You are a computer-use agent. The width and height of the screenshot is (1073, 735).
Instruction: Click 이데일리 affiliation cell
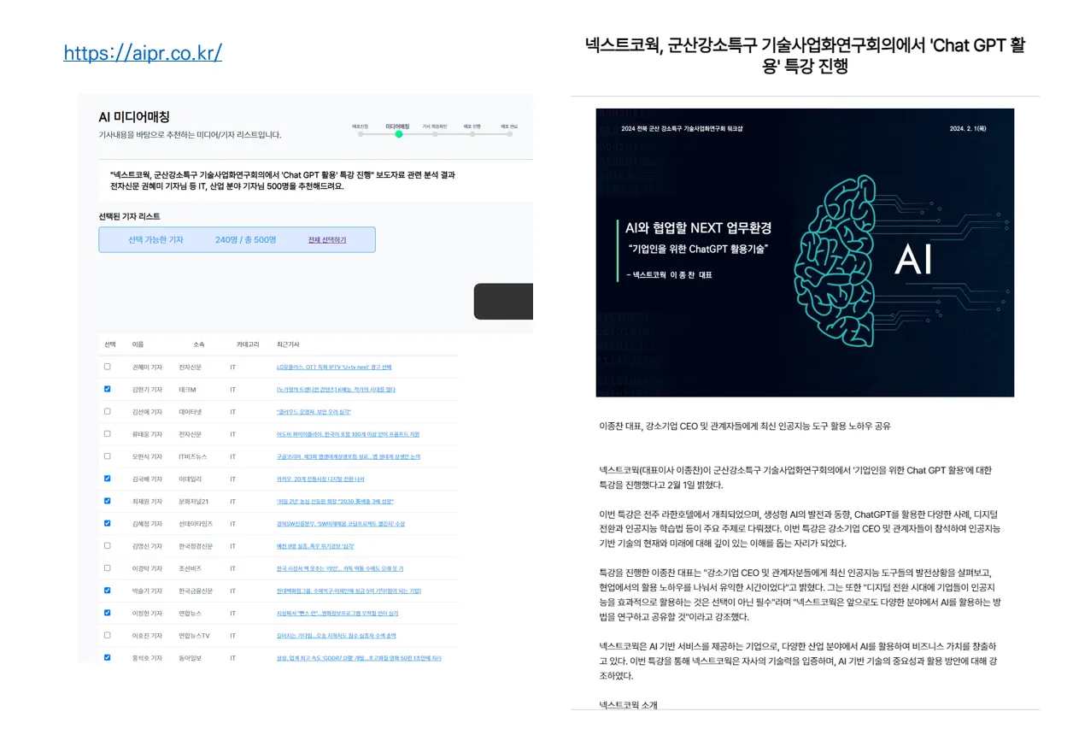coord(191,479)
